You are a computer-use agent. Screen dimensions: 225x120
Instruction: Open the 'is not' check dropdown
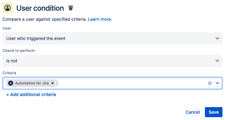[x=112, y=61]
